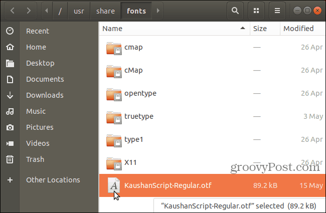
Task: Click the 89.2 kB size cell
Action: [x=265, y=185]
